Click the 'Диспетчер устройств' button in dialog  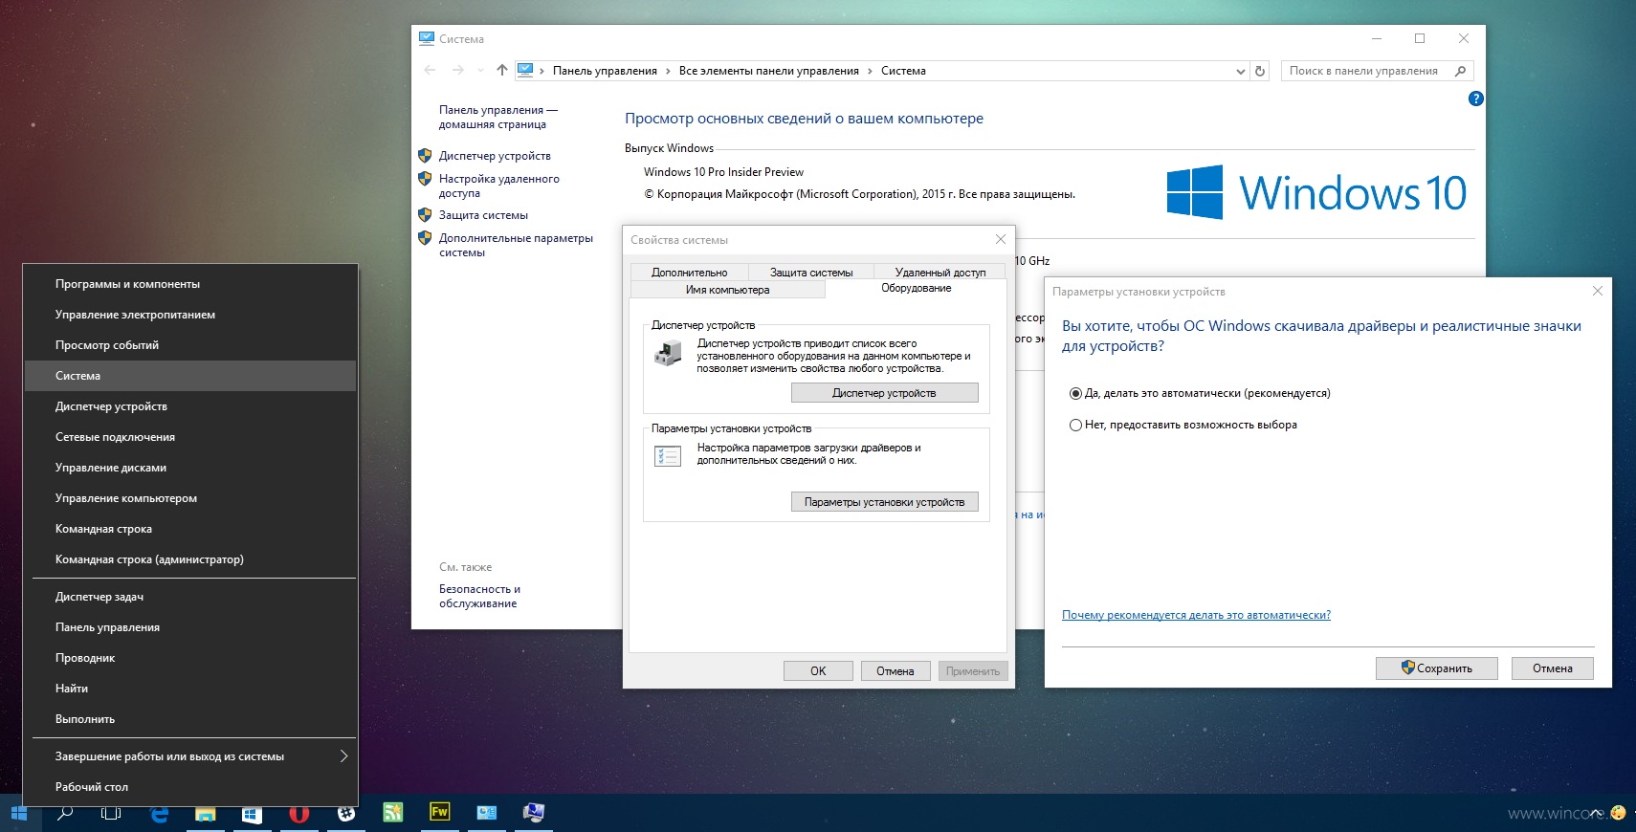(884, 393)
